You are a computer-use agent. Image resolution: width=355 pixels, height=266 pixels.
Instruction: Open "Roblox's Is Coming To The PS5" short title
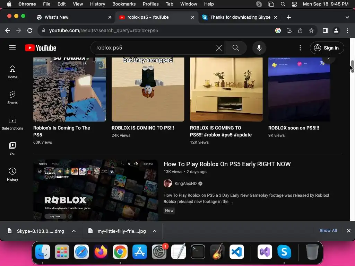[62, 131]
